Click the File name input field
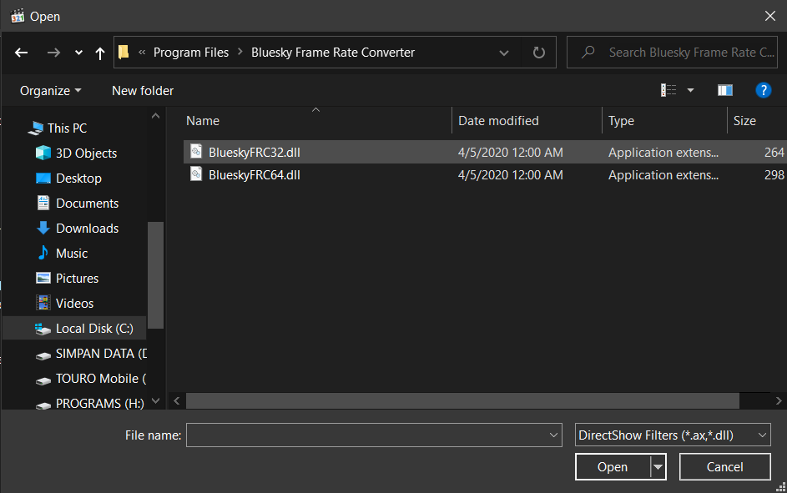Viewport: 787px width, 493px height. (374, 435)
